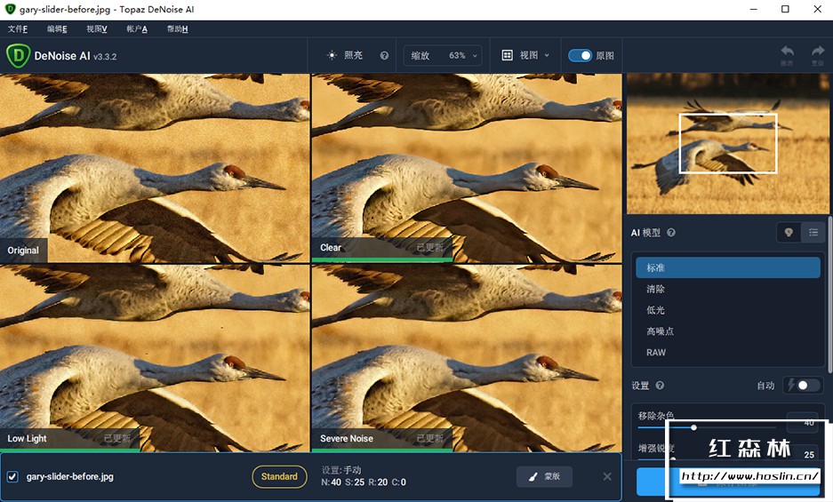
Task: Remove gary-slider-before.jpg with the X icon
Action: (x=607, y=476)
